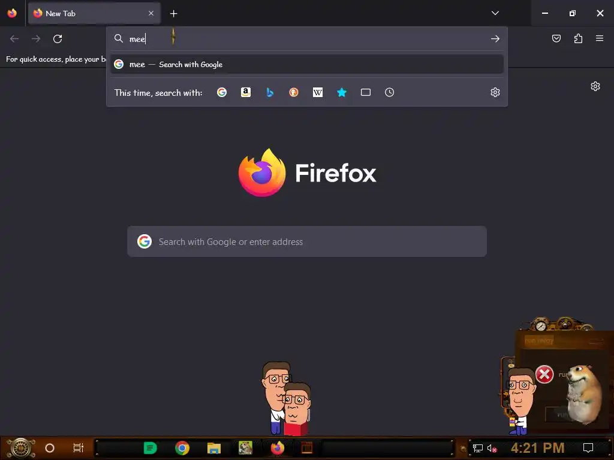
Task: Search this time with Amazon
Action: pos(245,92)
